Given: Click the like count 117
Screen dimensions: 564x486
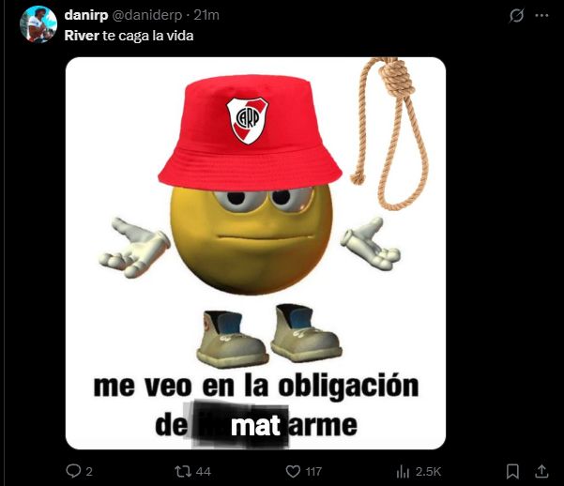Looking at the screenshot, I should point(313,471).
